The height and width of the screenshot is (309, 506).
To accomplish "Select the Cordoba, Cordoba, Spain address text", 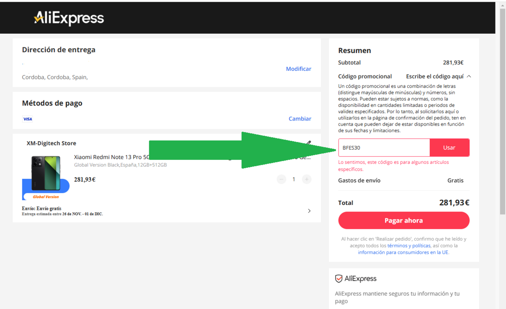I will [x=55, y=77].
